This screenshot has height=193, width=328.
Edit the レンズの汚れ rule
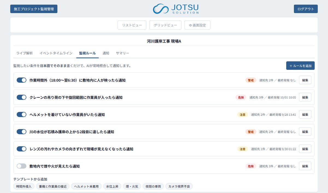(305, 149)
